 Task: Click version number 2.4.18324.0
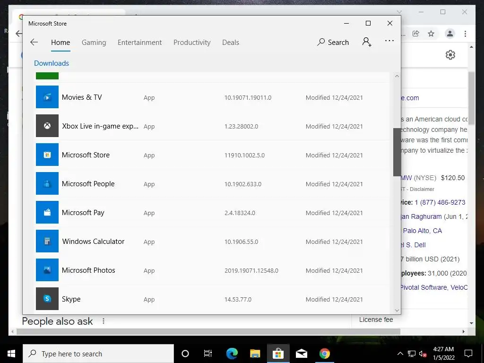click(240, 213)
